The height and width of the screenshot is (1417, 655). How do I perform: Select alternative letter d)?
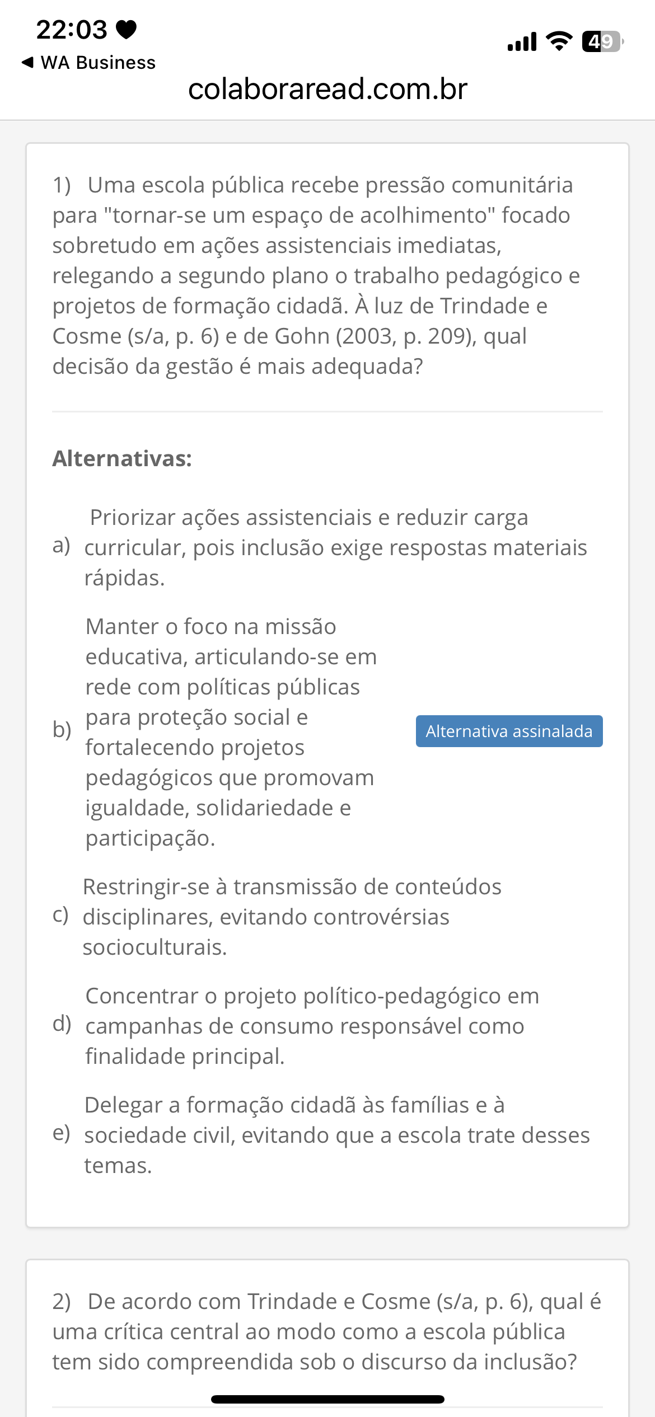(x=62, y=1024)
